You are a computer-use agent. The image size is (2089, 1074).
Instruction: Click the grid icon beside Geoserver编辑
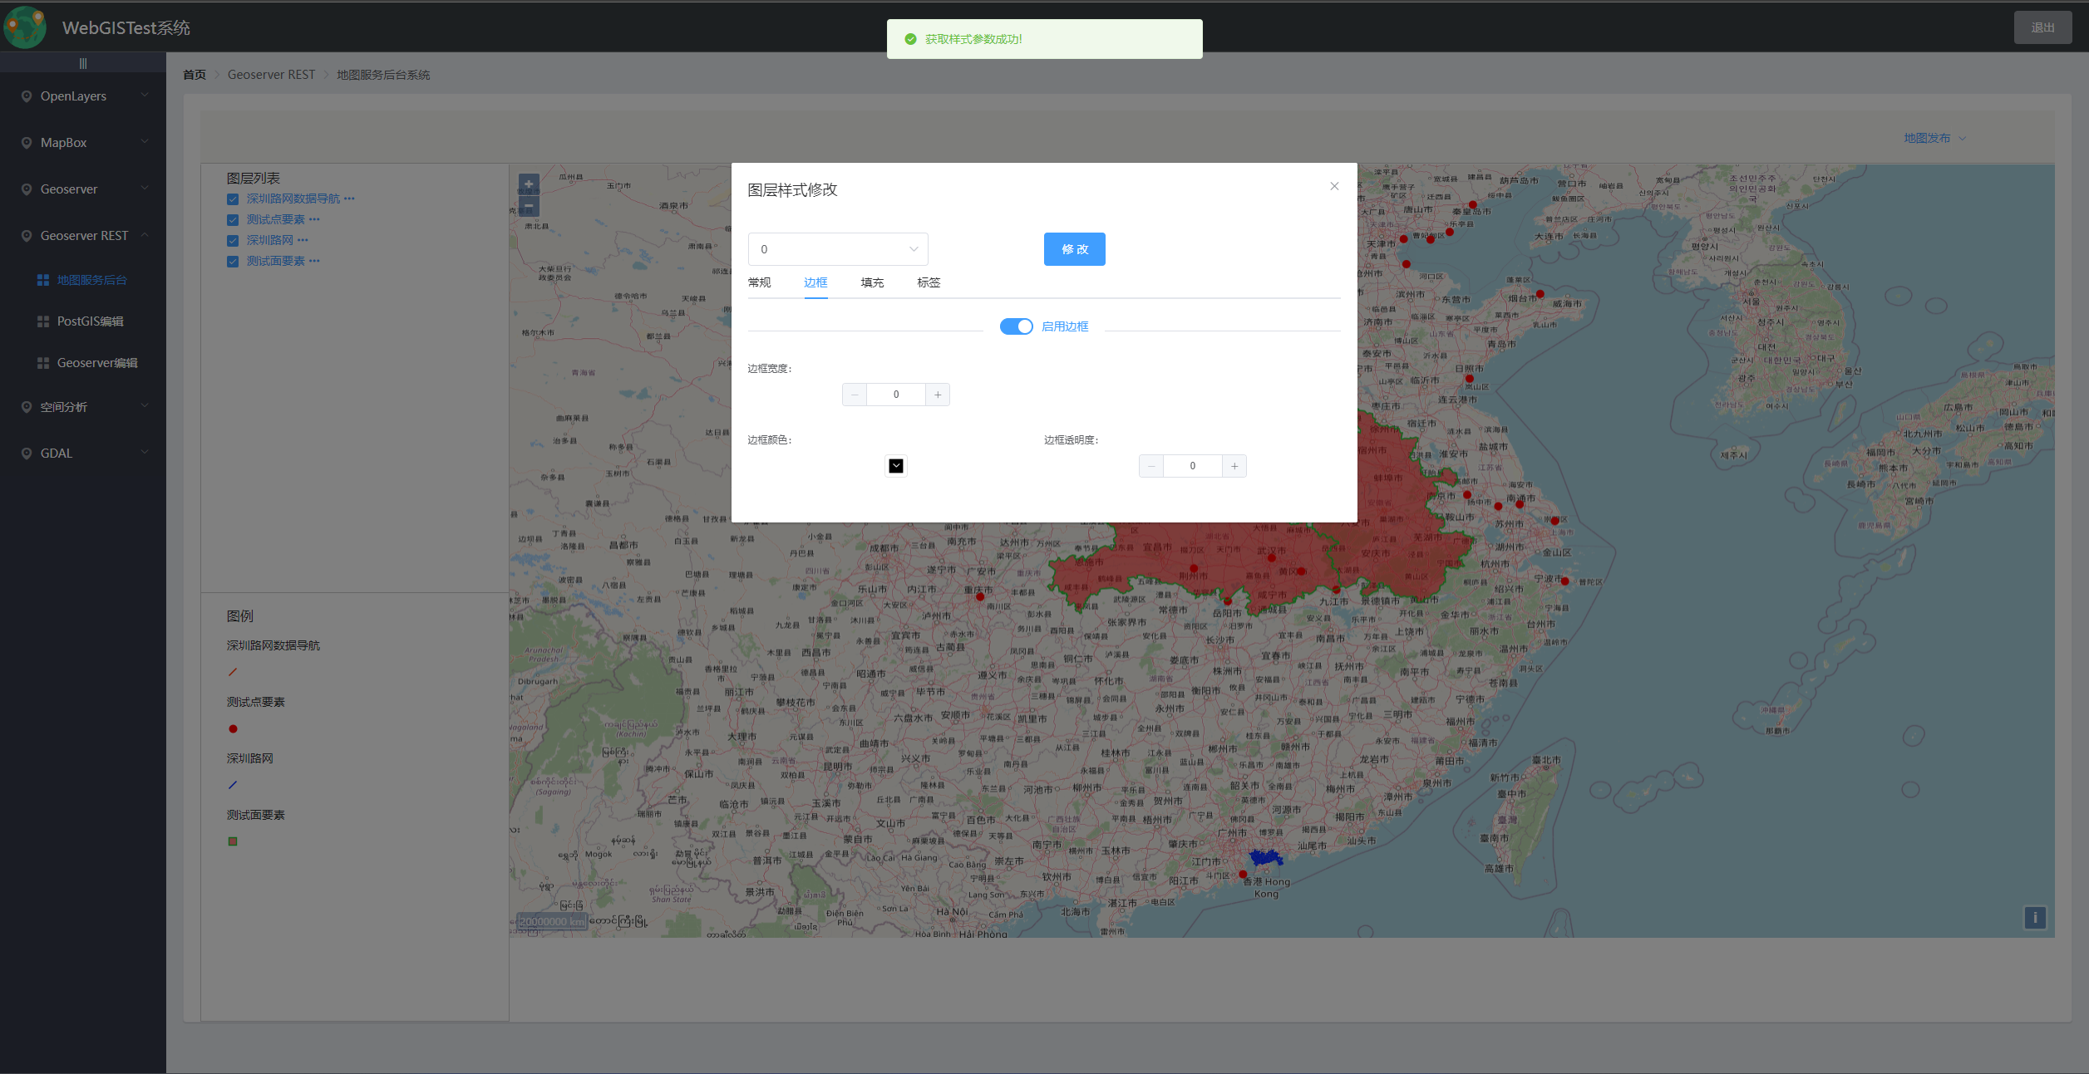click(x=43, y=363)
